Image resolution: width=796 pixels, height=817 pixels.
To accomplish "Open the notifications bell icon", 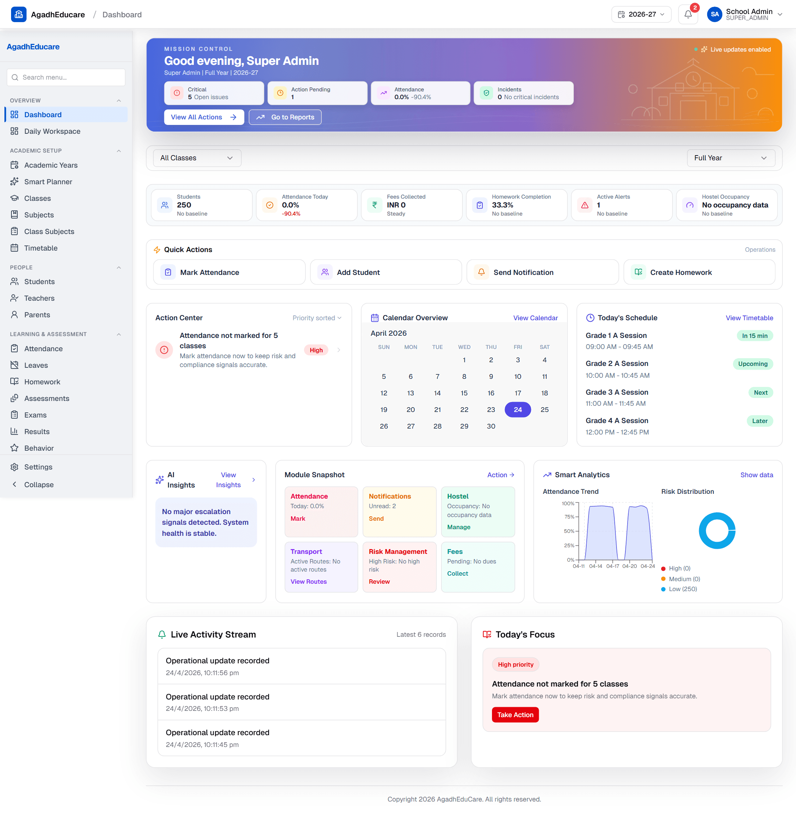I will point(688,15).
